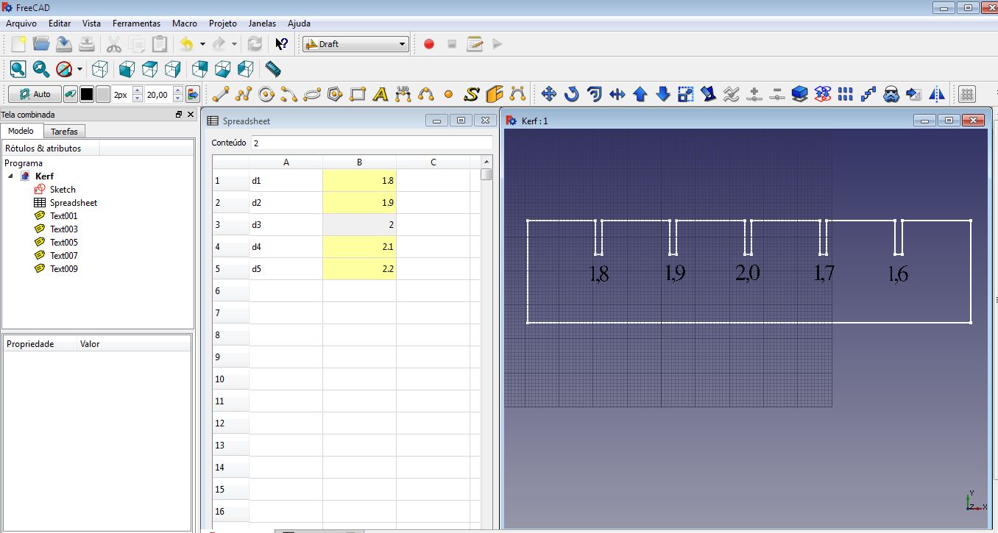Select the Draft Rectangle tool

coord(358,94)
